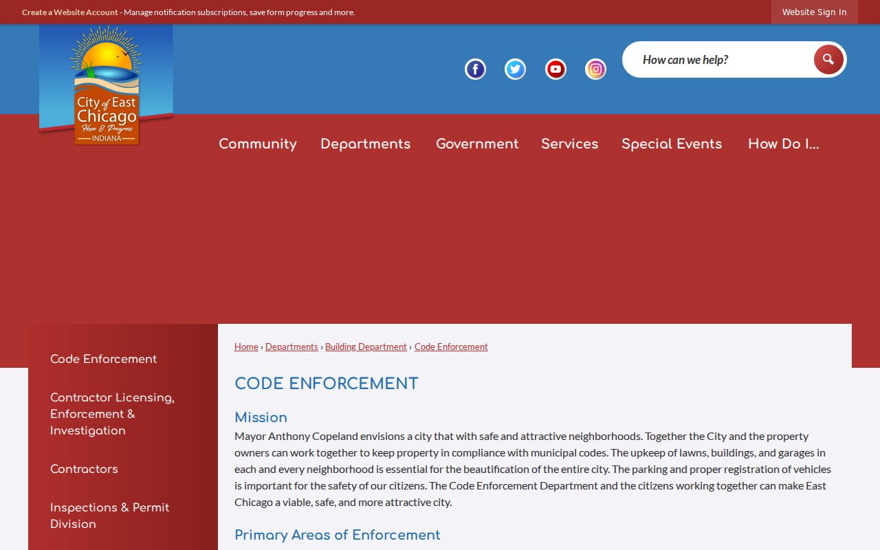Click the CODE ENFORCEMENT page heading
Screen dimensions: 880x550
click(x=327, y=384)
